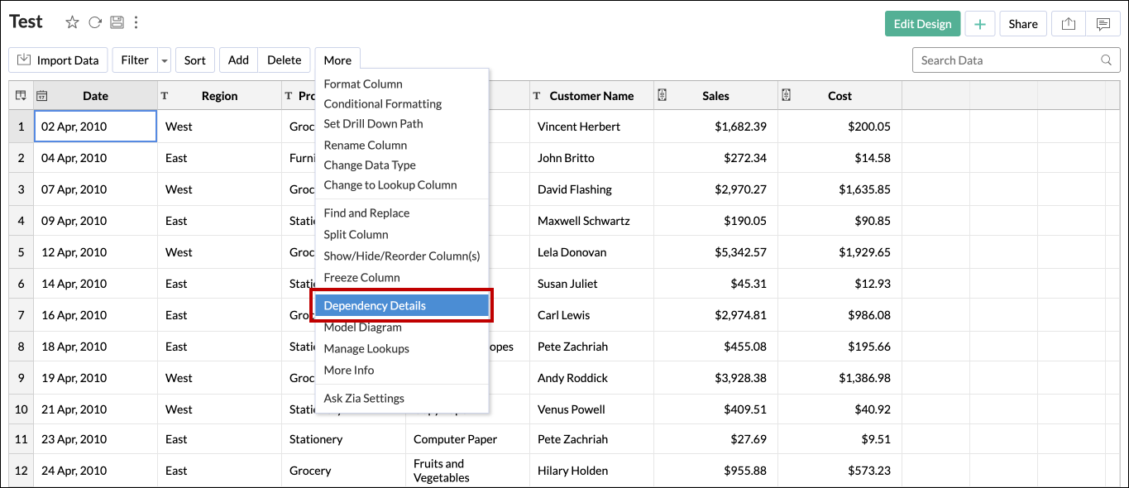Click the table select-all corner icon
The image size is (1129, 488).
pyautogui.click(x=21, y=96)
